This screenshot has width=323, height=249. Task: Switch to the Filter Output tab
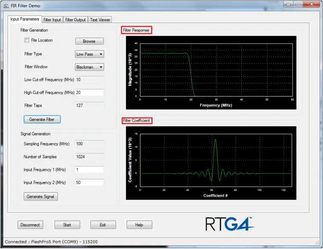pyautogui.click(x=76, y=20)
